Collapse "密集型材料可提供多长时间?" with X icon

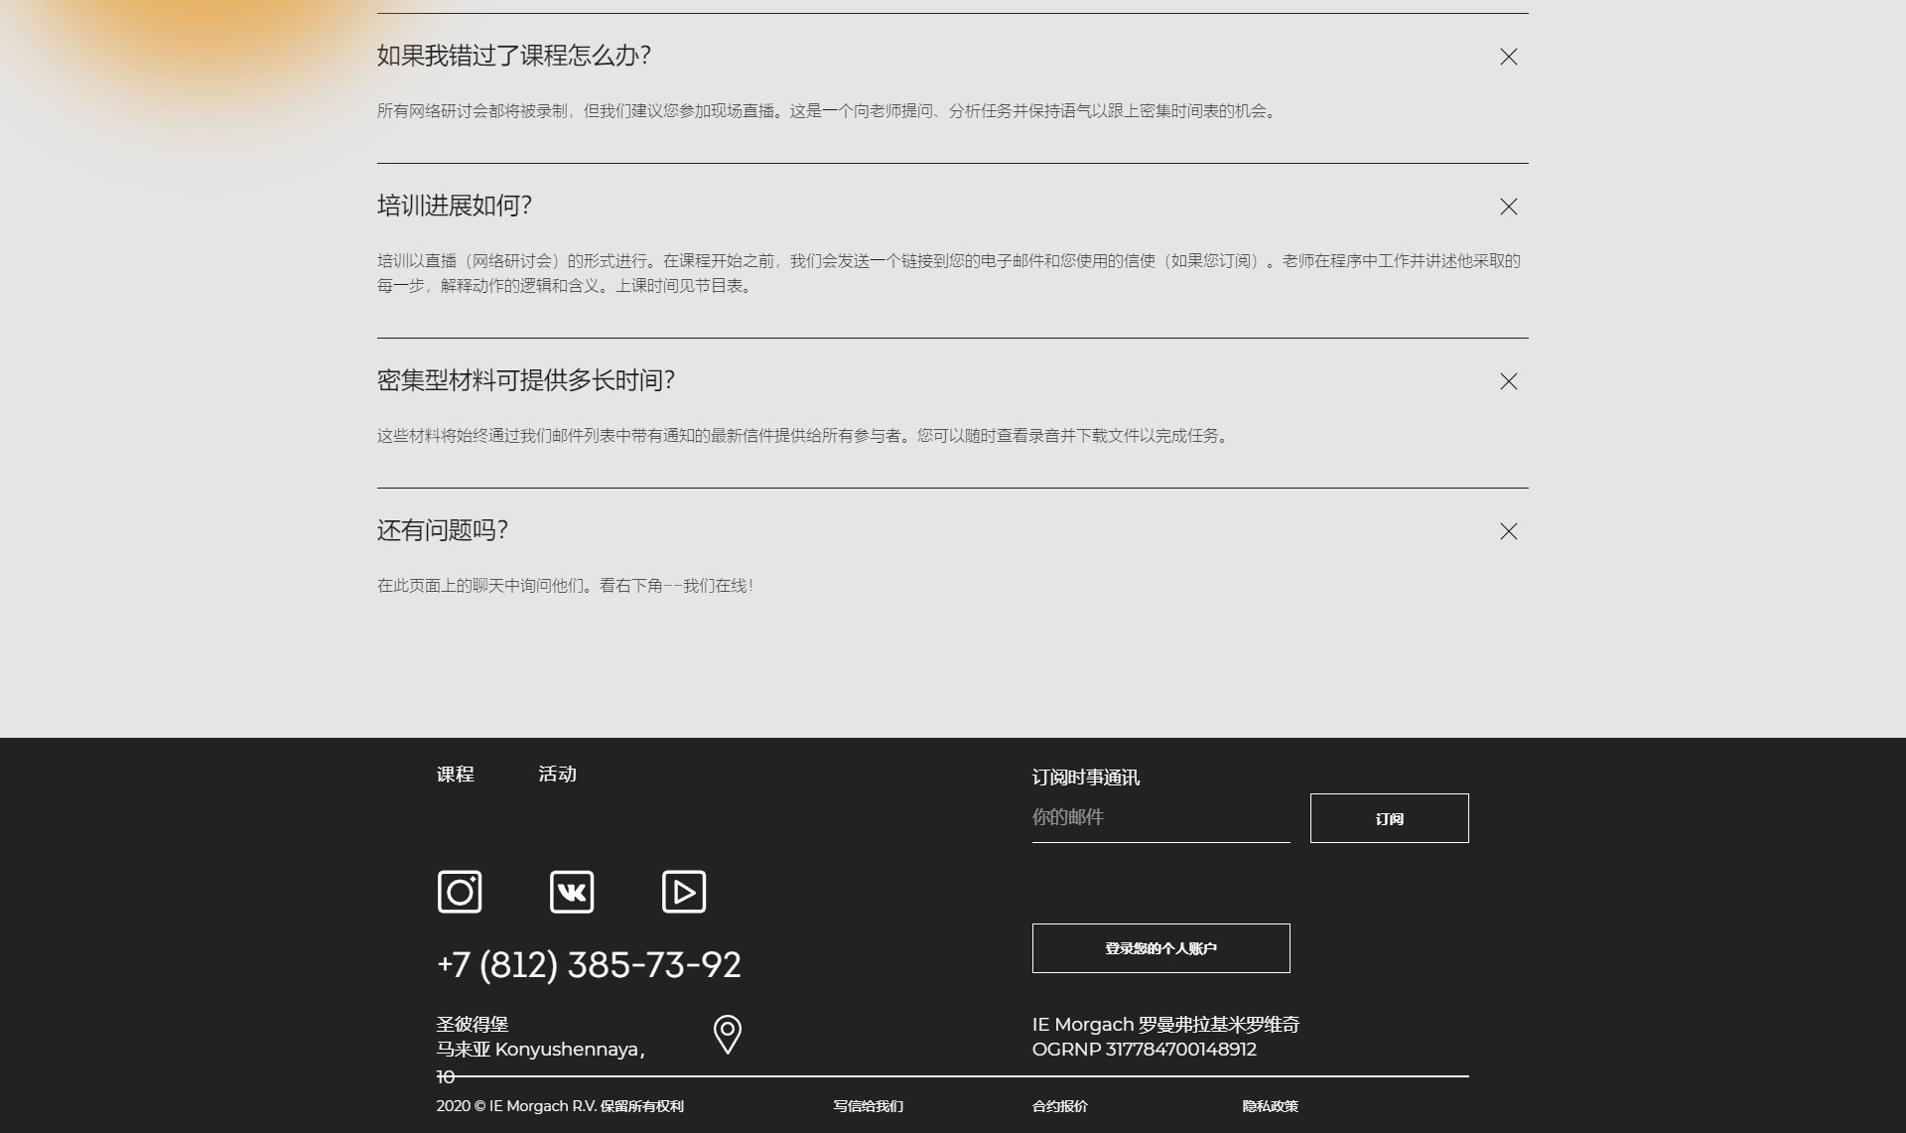point(1509,381)
